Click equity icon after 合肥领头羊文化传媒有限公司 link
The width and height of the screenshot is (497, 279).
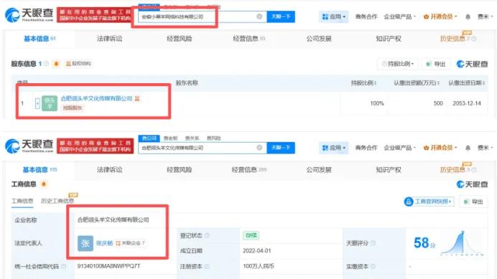coord(137,98)
